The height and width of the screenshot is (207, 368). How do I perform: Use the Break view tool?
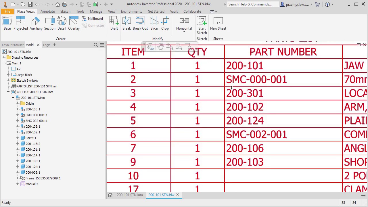[126, 24]
